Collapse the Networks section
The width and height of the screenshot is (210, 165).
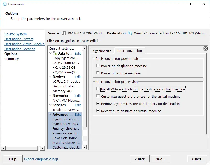[51, 96]
